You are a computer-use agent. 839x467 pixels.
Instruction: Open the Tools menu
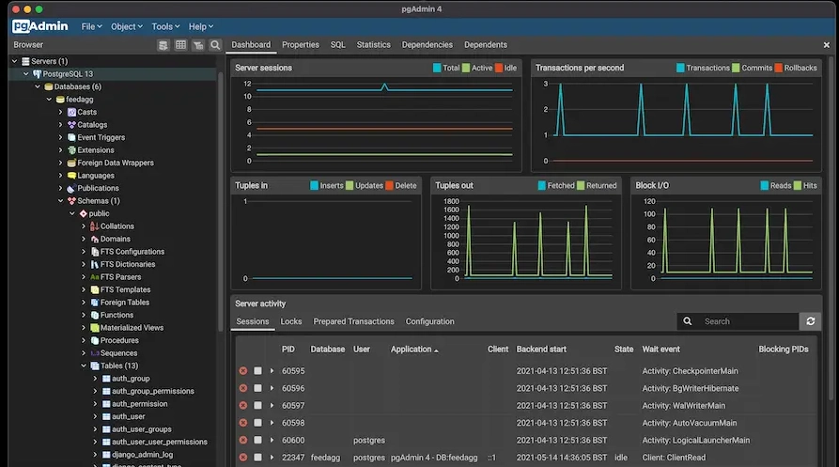click(x=165, y=26)
